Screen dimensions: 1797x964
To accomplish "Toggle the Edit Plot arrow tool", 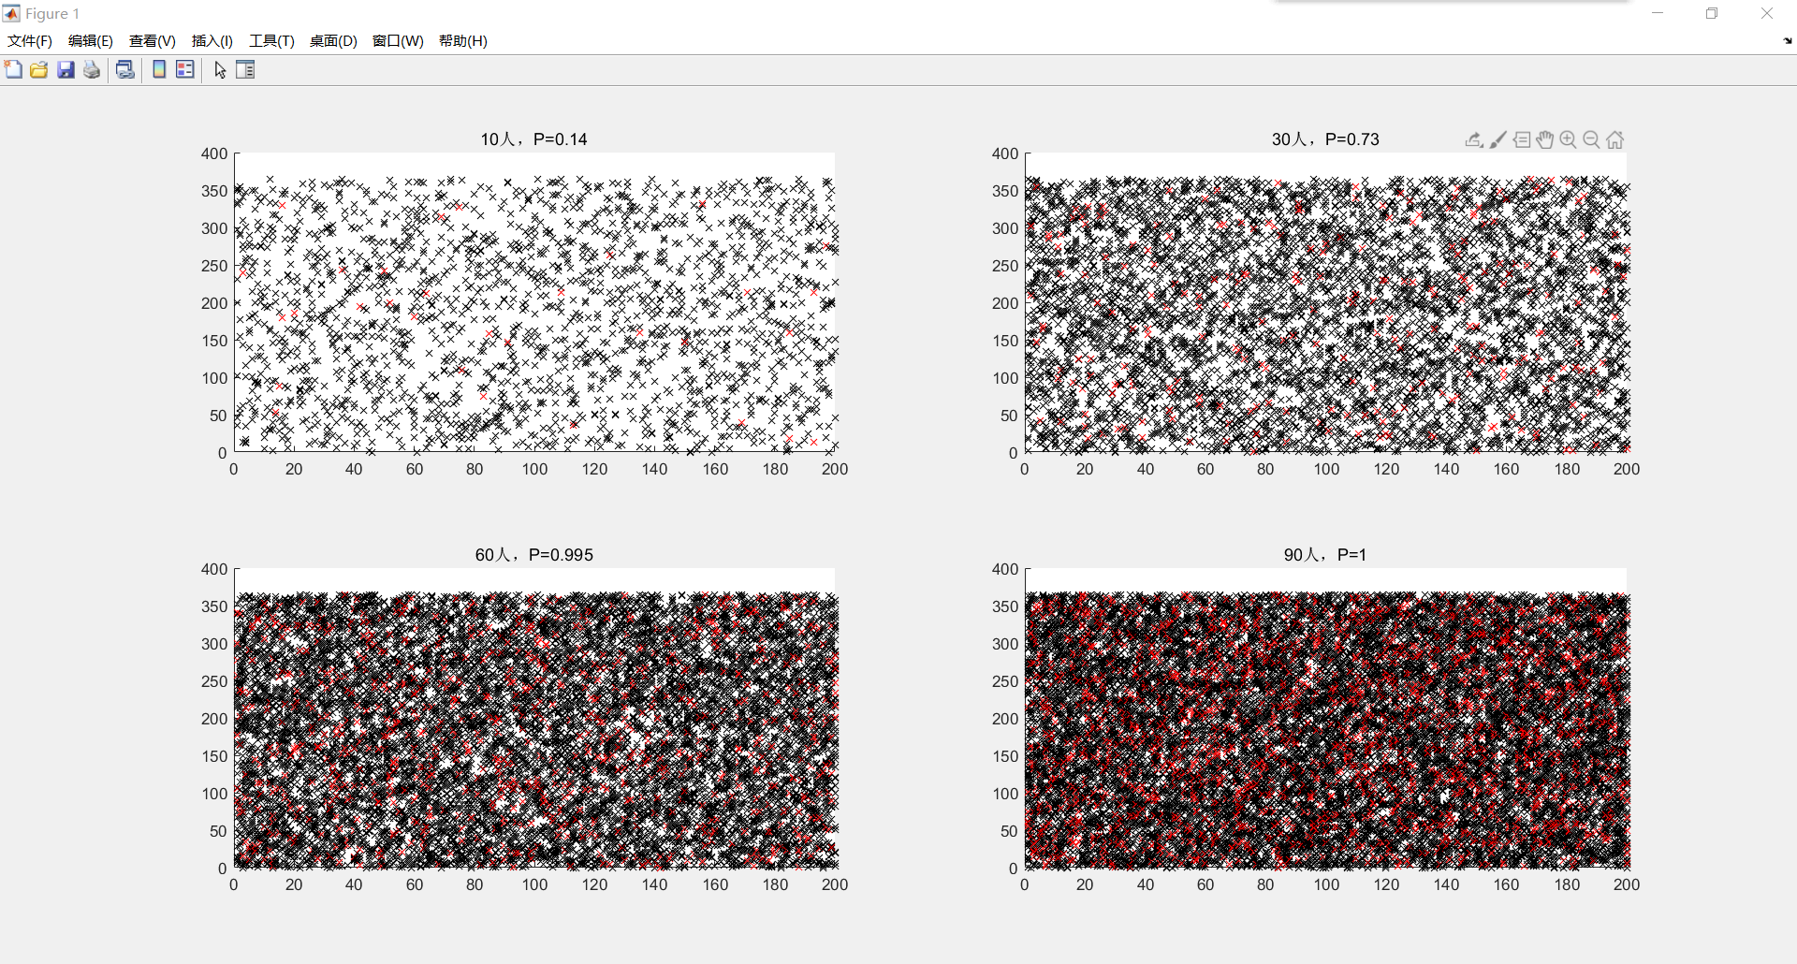I will 220,70.
